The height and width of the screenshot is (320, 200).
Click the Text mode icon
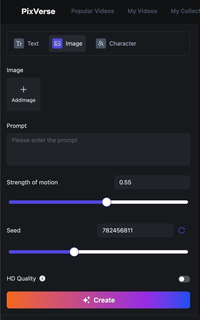click(x=19, y=44)
